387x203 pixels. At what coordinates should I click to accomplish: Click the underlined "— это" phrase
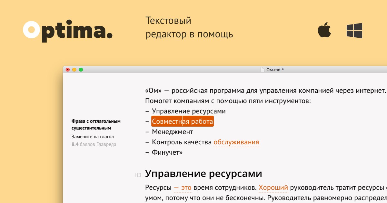(183, 188)
